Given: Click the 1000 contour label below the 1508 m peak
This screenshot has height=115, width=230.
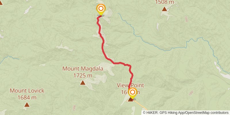Looking at the screenshot, I should tap(186, 19).
